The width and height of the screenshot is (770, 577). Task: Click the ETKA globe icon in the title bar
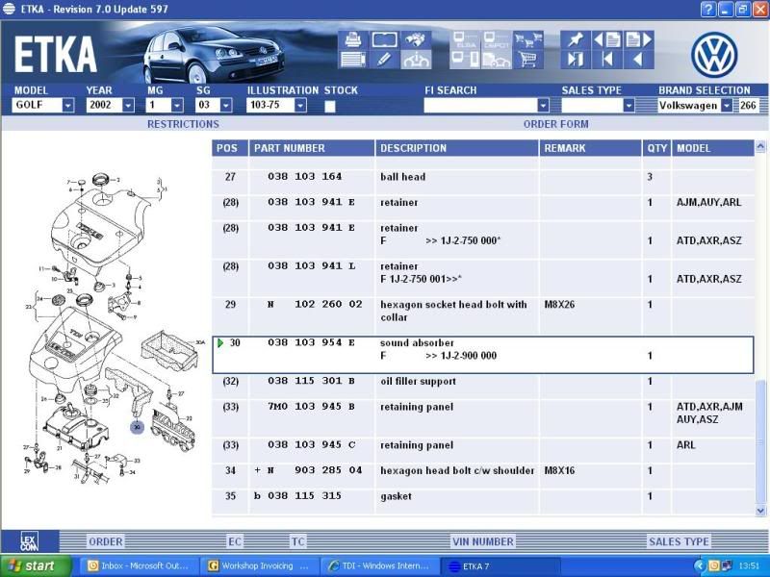(x=9, y=9)
